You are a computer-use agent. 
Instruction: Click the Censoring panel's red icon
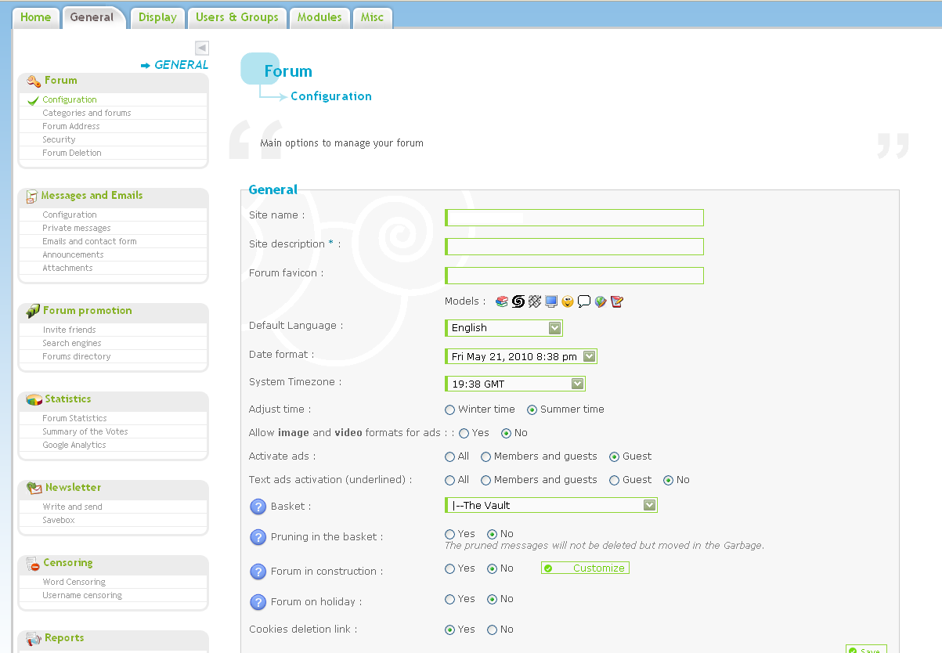coord(32,563)
